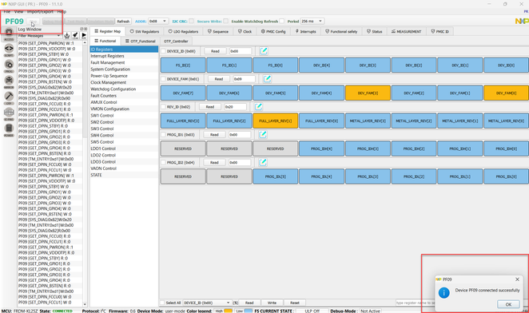Open the DEVICE_FAM register edit icon
Screen dimensions: 529x313
tap(267, 79)
